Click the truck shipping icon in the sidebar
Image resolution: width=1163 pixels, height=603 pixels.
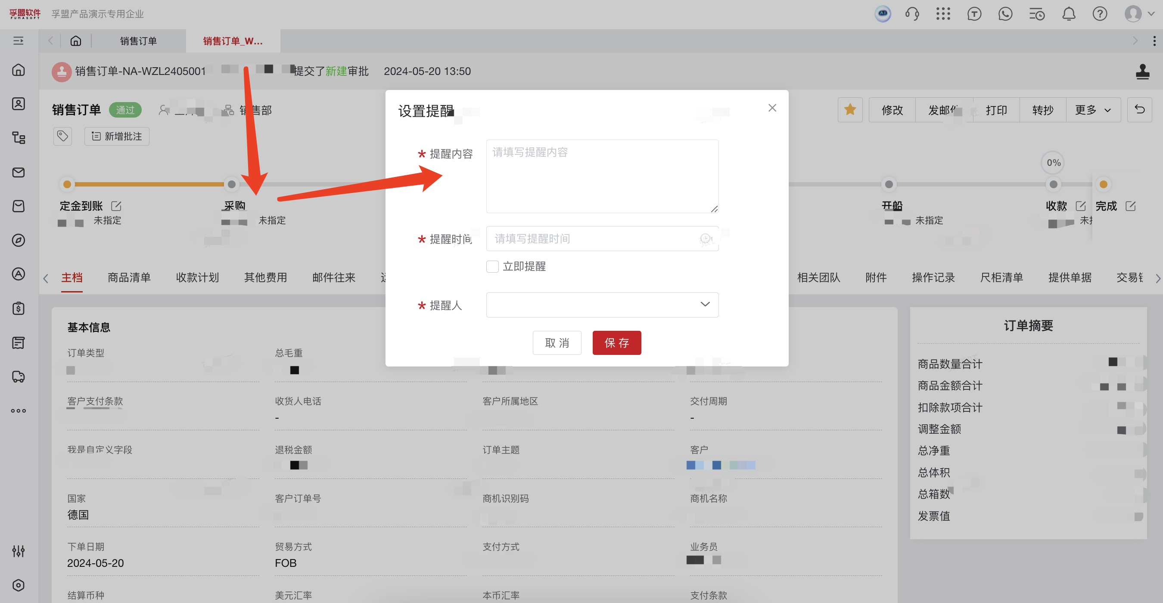18,376
